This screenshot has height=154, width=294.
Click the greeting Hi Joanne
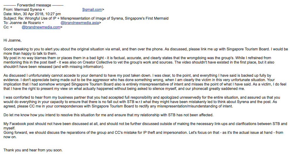coord(13,40)
